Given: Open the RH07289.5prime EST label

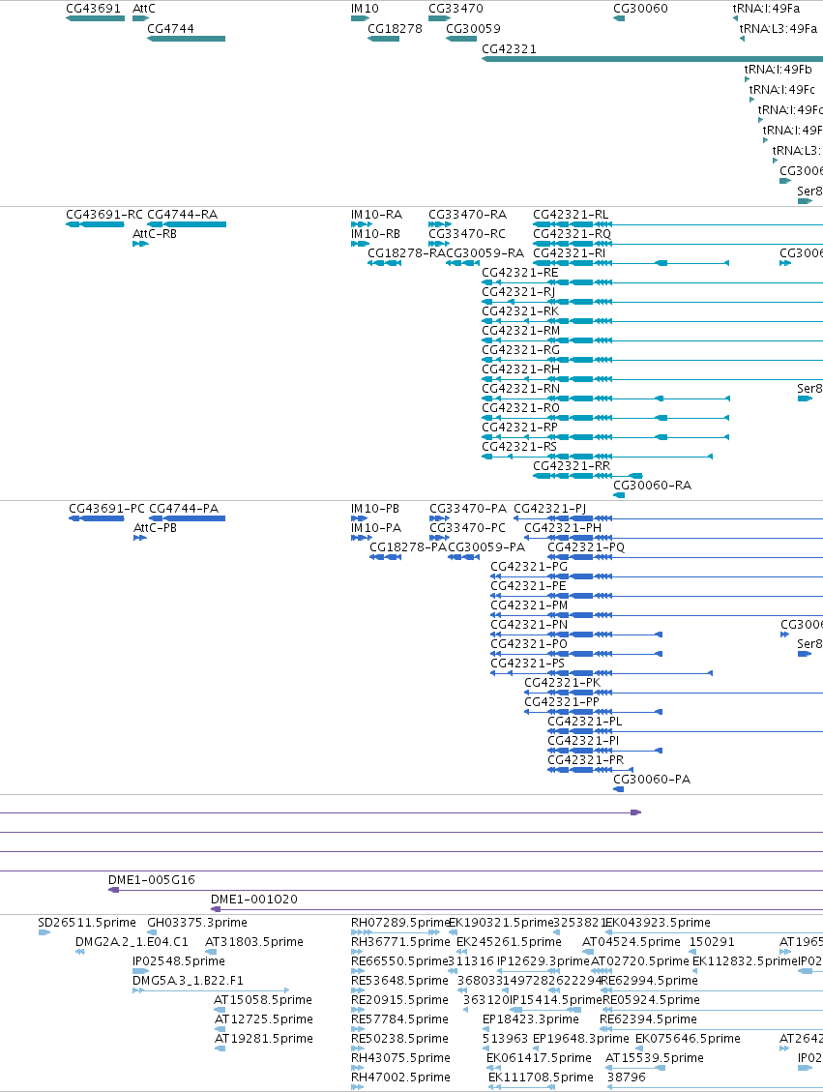Looking at the screenshot, I should point(401,923).
